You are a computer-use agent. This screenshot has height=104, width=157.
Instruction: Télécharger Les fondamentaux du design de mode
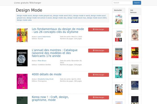coord(99,29)
